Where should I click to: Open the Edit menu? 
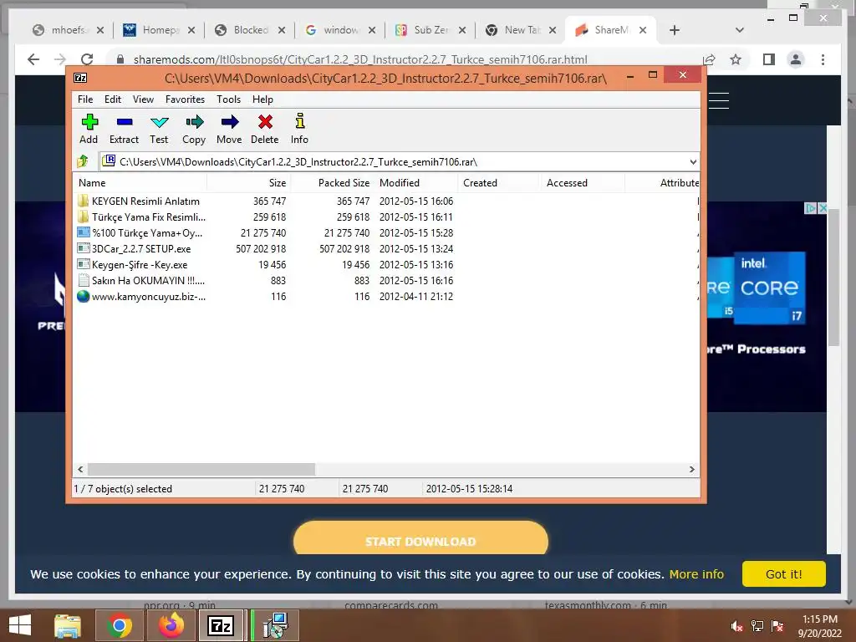(x=113, y=99)
